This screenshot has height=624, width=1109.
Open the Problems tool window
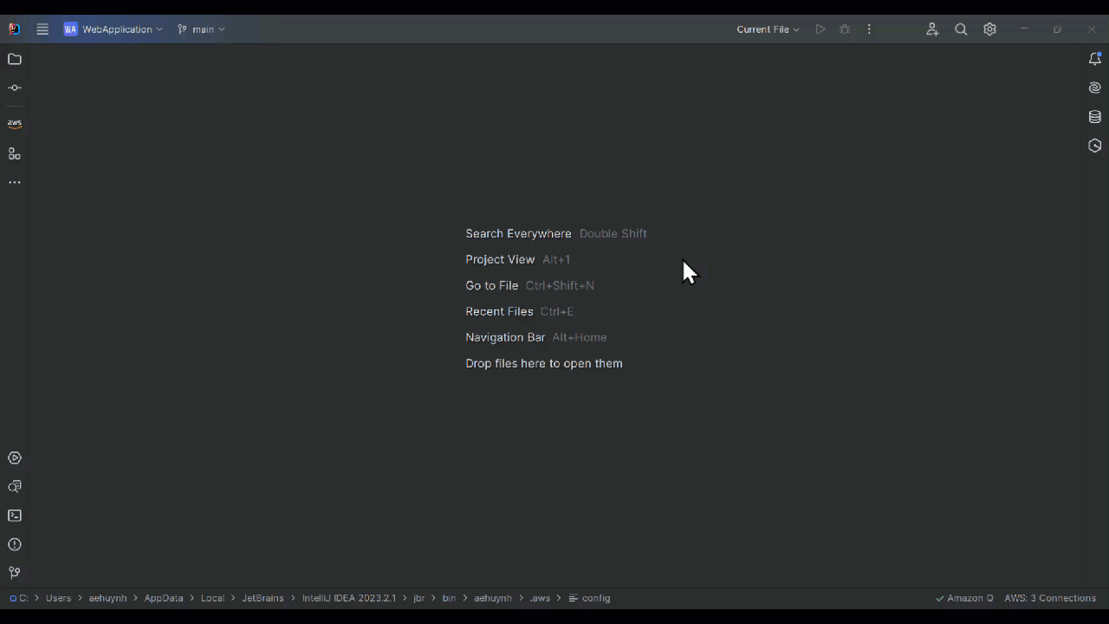coord(14,544)
